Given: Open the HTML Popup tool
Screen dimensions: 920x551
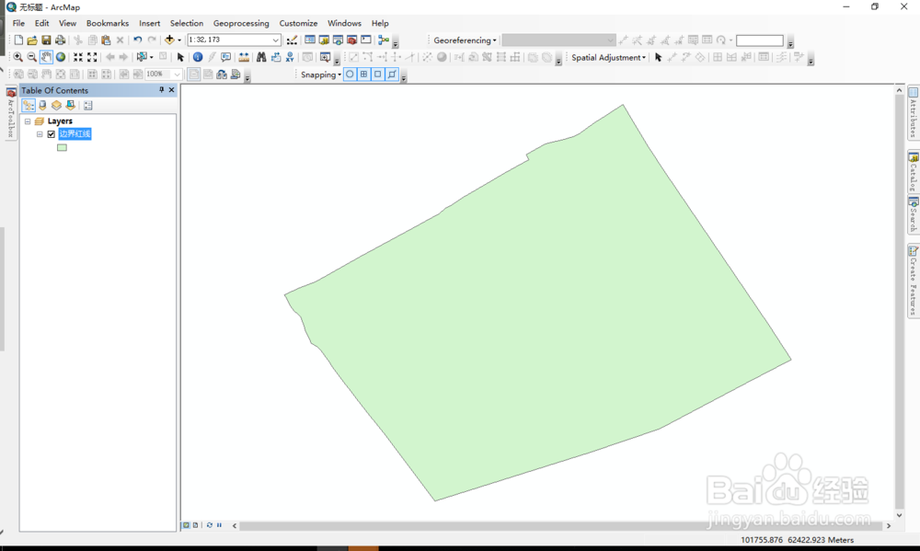Looking at the screenshot, I should [x=226, y=57].
